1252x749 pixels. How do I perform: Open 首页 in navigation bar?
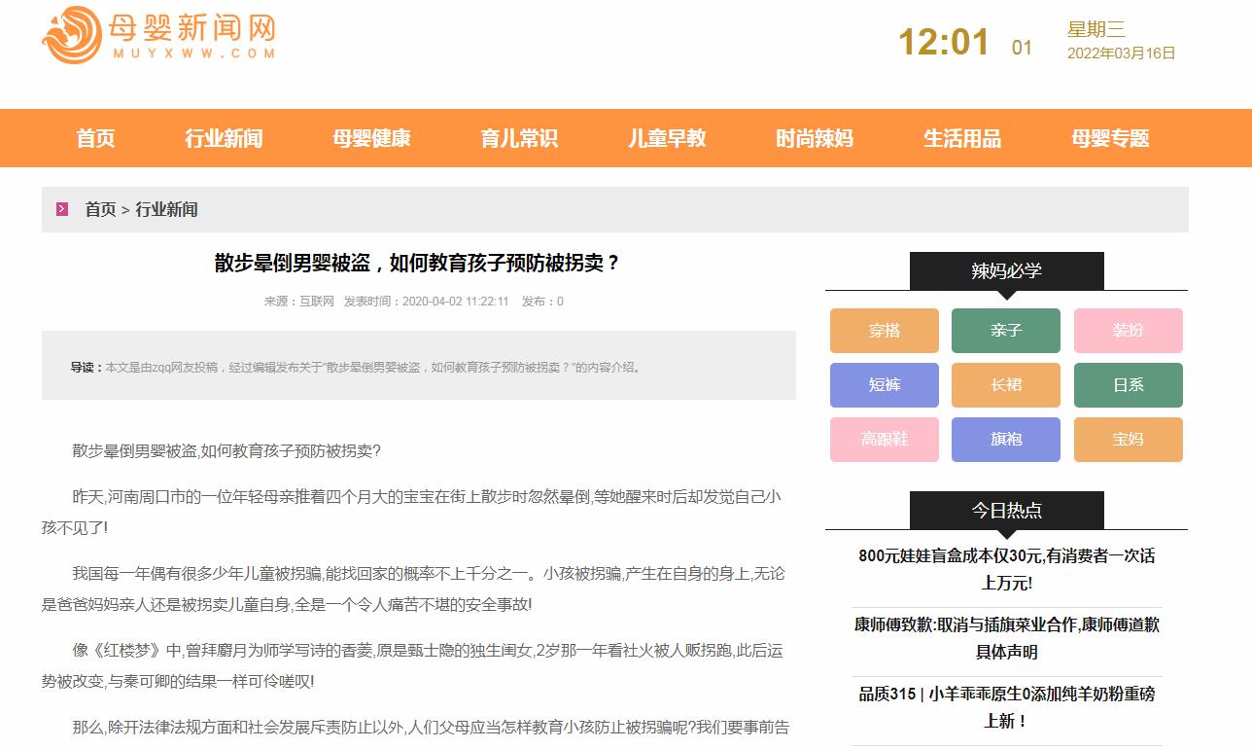click(x=95, y=138)
